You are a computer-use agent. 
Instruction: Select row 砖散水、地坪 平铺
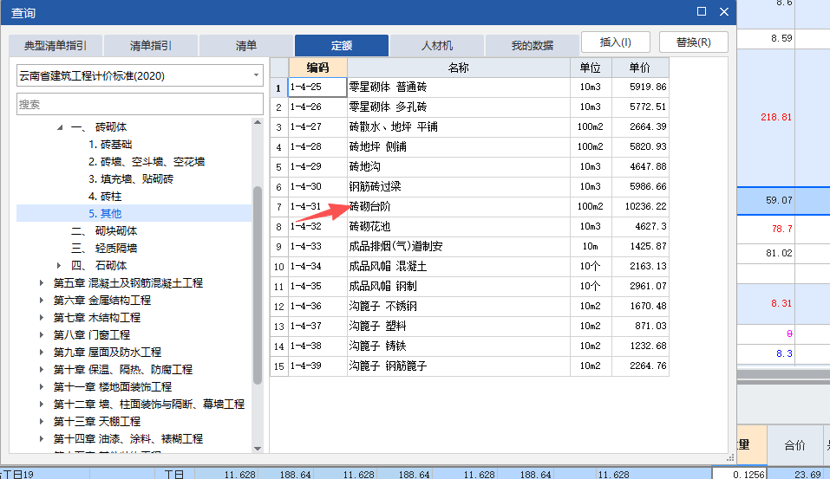(x=469, y=126)
